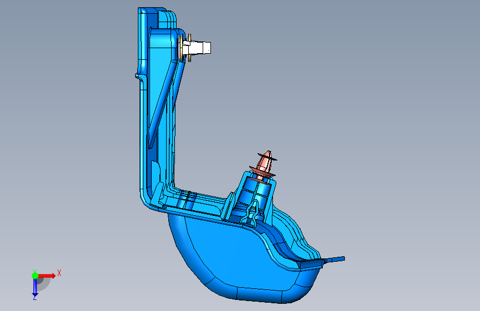
Task: Click the red X axis arrow of the triad
Action: click(x=47, y=276)
